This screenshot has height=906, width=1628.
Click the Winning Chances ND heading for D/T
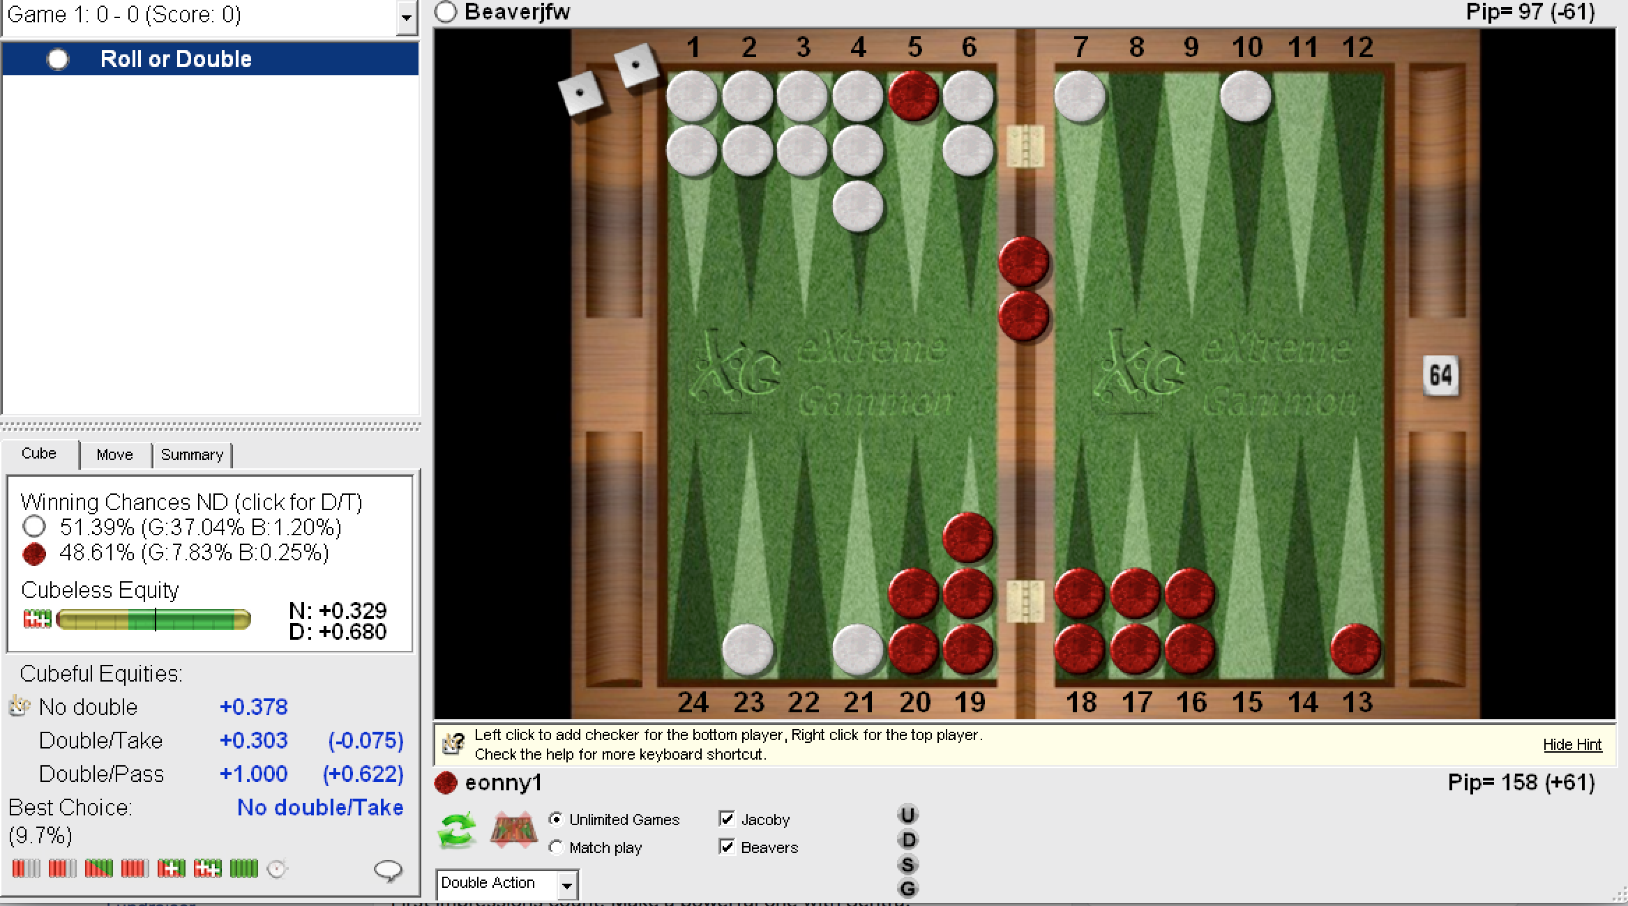point(193,501)
